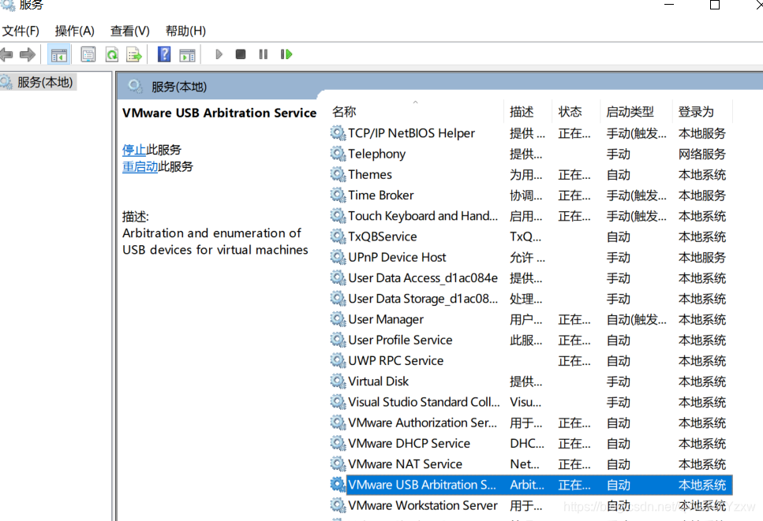Select the TxQBService row

[530, 236]
